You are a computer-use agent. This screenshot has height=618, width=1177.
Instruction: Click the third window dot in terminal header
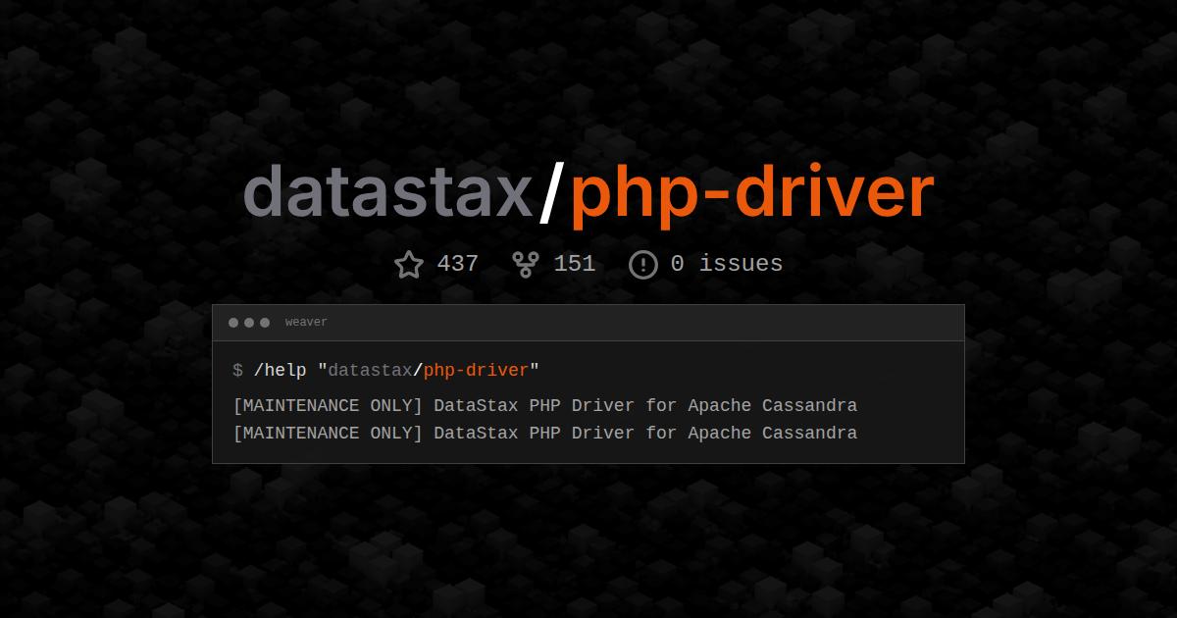click(265, 323)
